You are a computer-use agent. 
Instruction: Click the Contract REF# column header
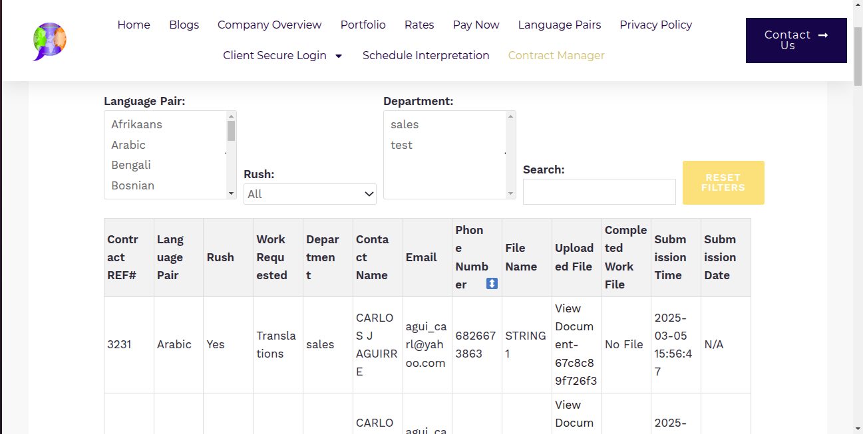point(129,257)
